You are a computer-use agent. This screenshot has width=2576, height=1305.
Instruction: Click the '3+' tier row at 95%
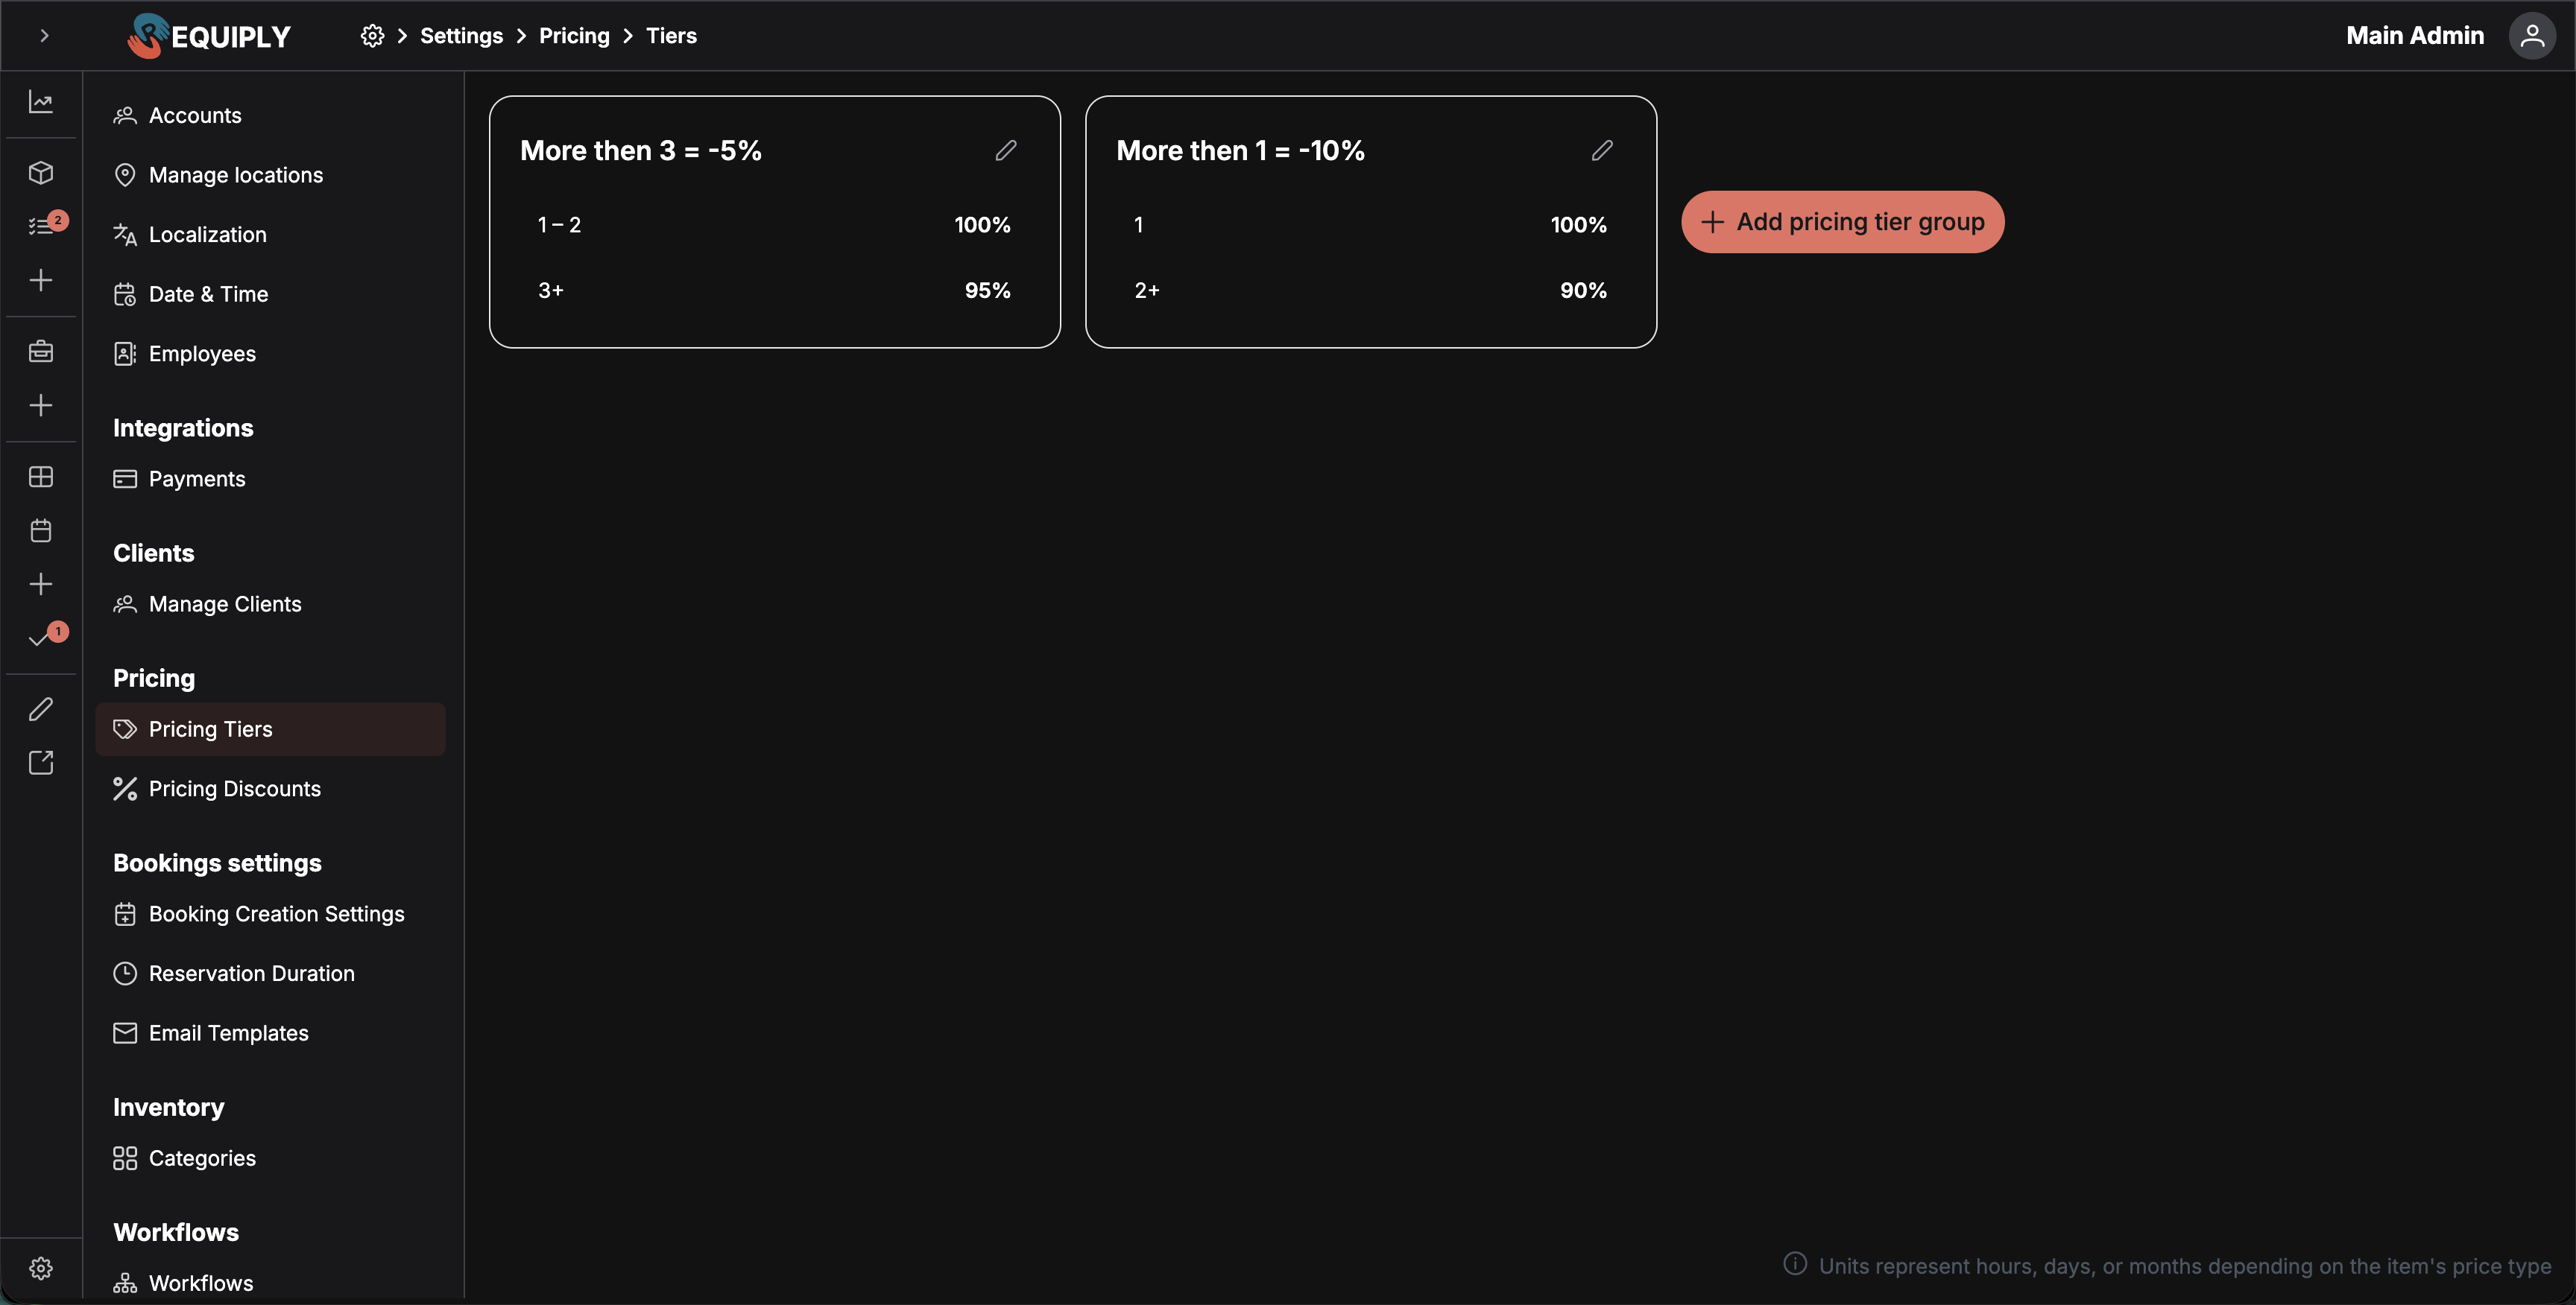(774, 290)
